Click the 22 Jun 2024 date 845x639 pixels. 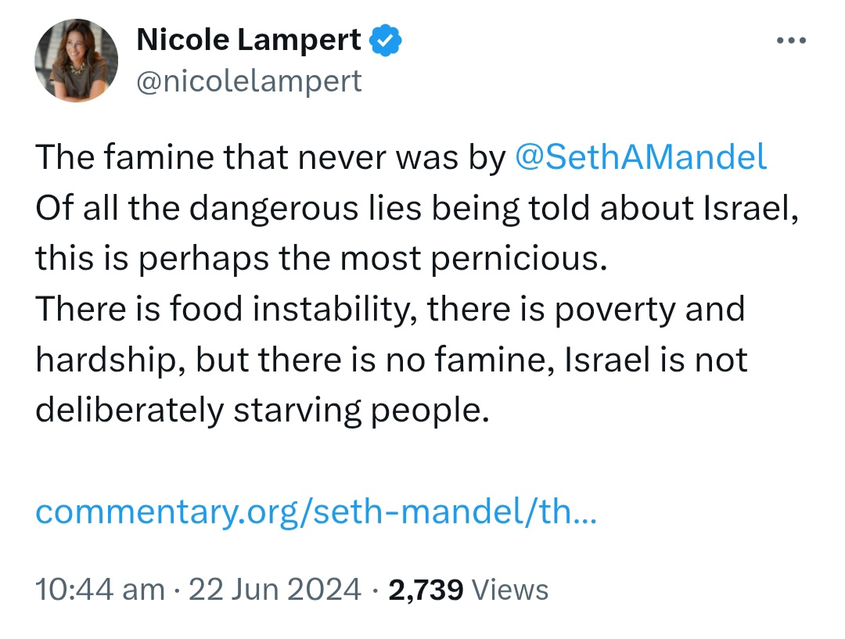click(x=275, y=589)
